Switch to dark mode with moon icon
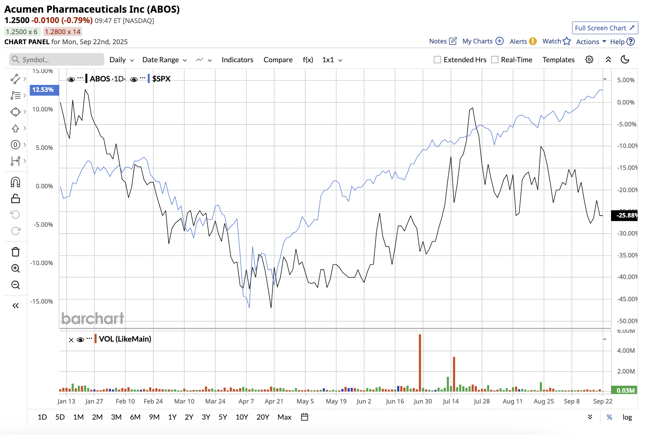The height and width of the screenshot is (435, 671). tap(625, 60)
